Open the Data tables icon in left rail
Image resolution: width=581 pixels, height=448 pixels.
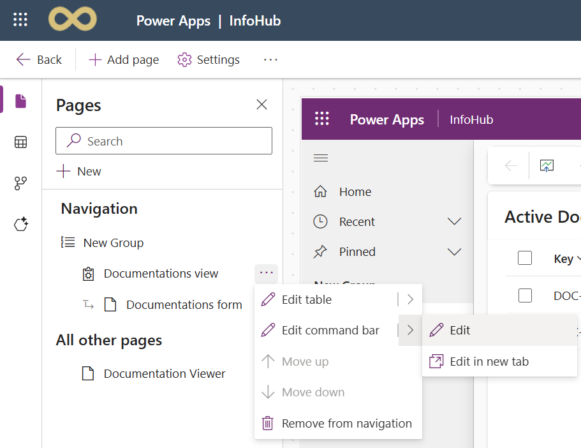click(x=20, y=142)
